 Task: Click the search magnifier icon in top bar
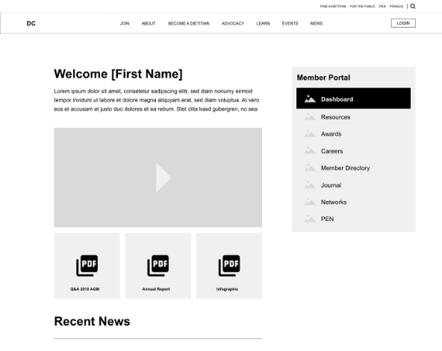tap(413, 6)
